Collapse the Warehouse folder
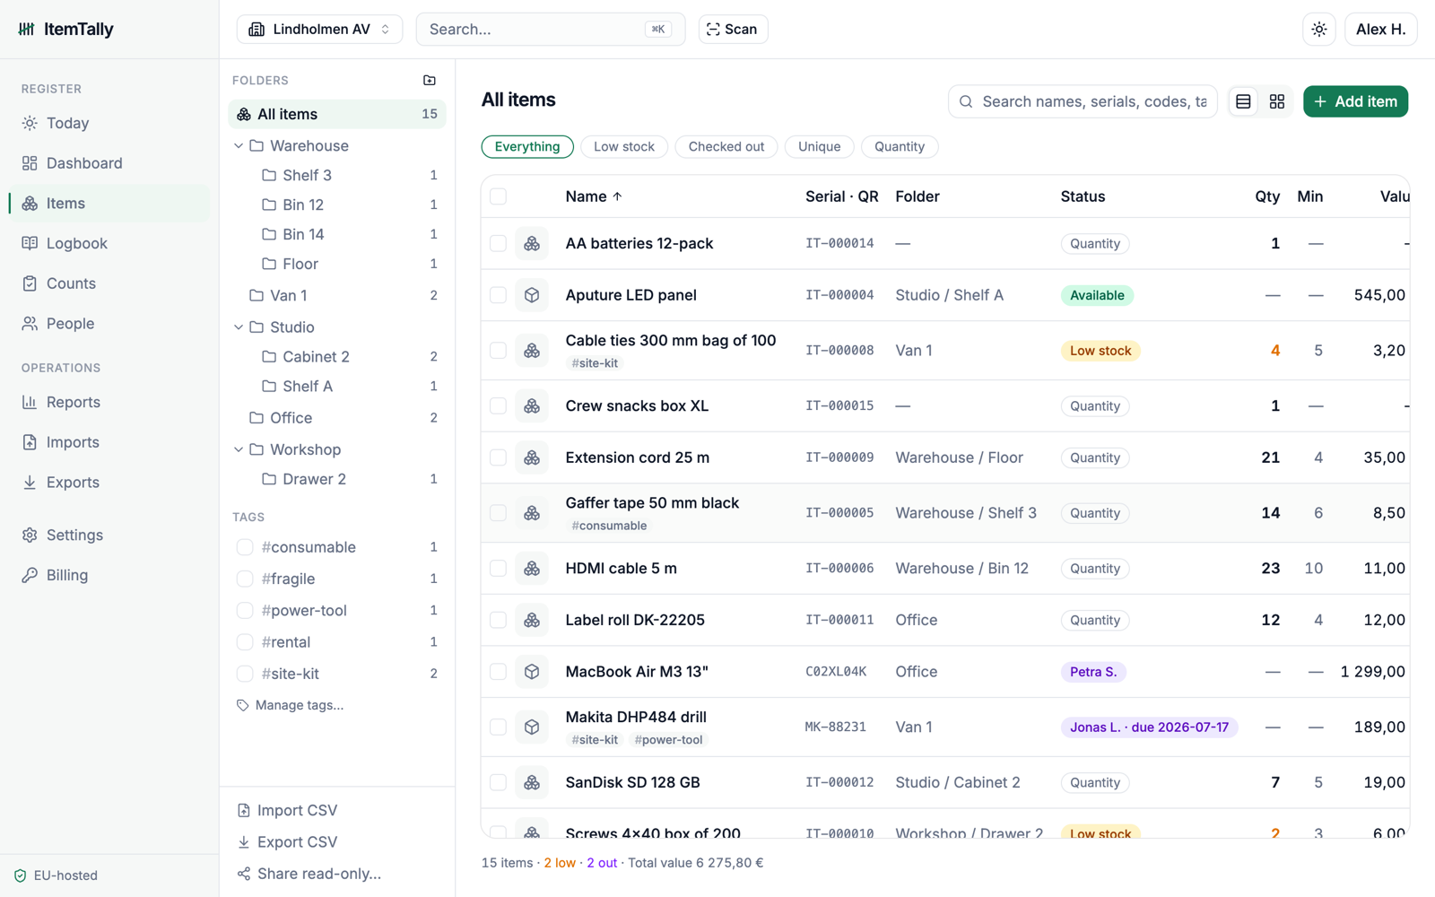This screenshot has width=1435, height=897. tap(239, 145)
